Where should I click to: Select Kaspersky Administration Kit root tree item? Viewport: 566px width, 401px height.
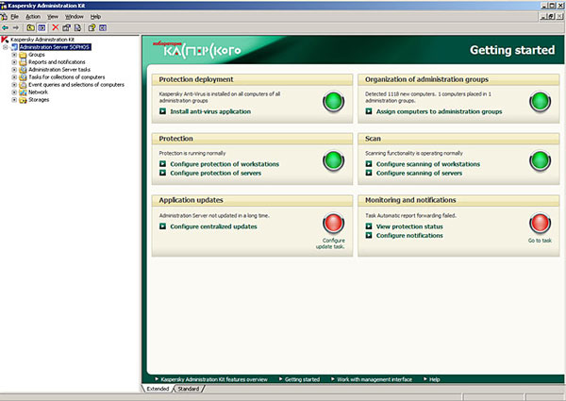[42, 40]
